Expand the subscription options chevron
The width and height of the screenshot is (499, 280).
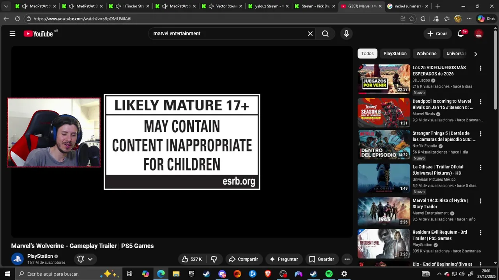90,259
